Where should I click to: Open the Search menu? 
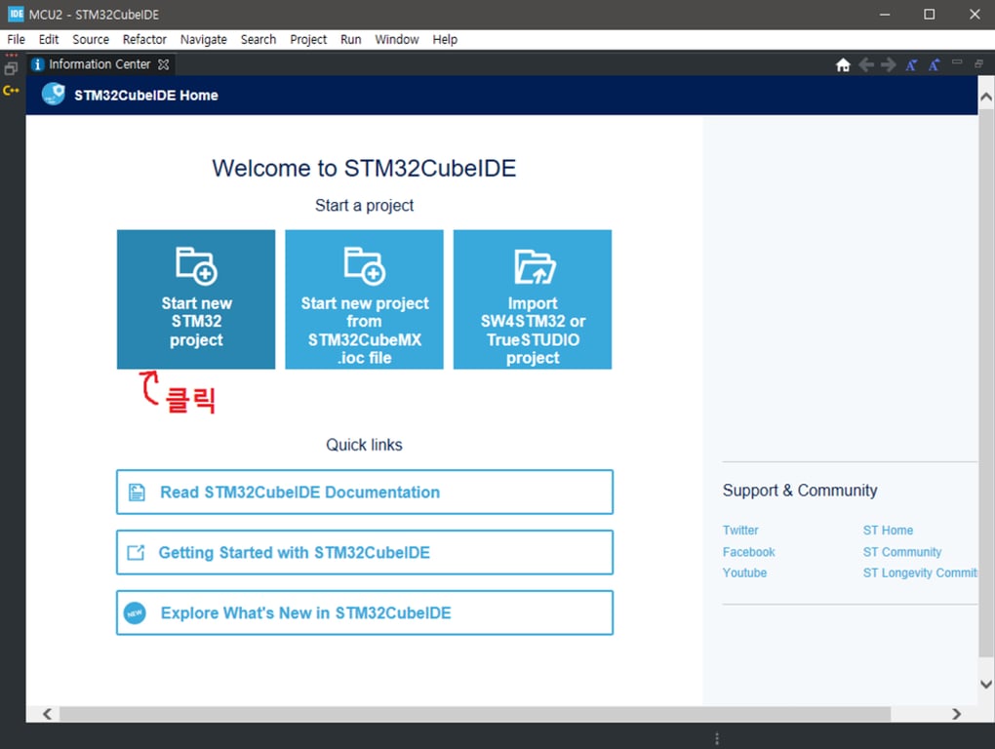click(259, 39)
